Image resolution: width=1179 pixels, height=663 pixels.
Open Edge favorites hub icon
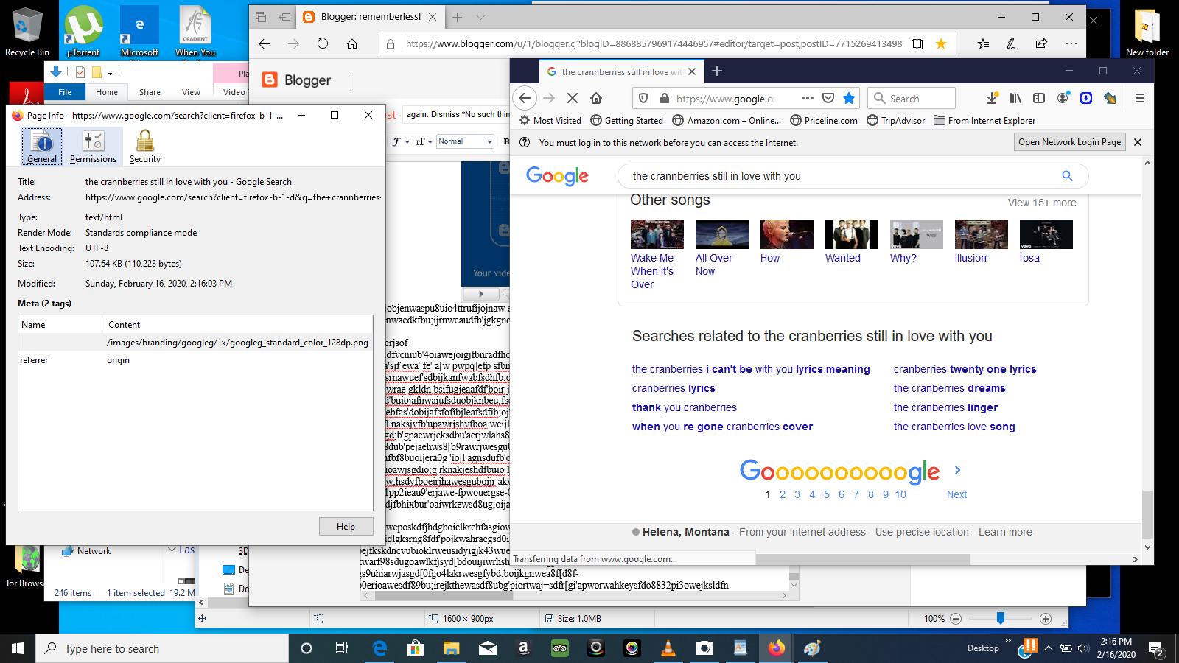point(983,43)
